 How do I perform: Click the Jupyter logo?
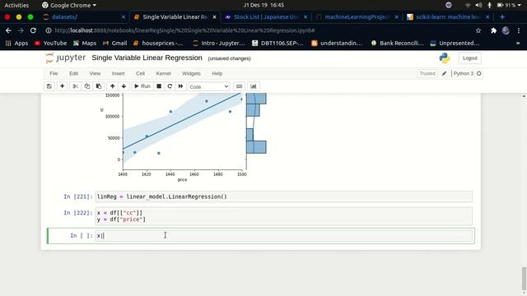pos(66,58)
